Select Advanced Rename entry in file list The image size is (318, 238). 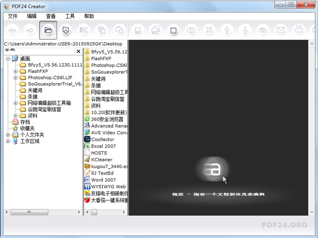109,126
